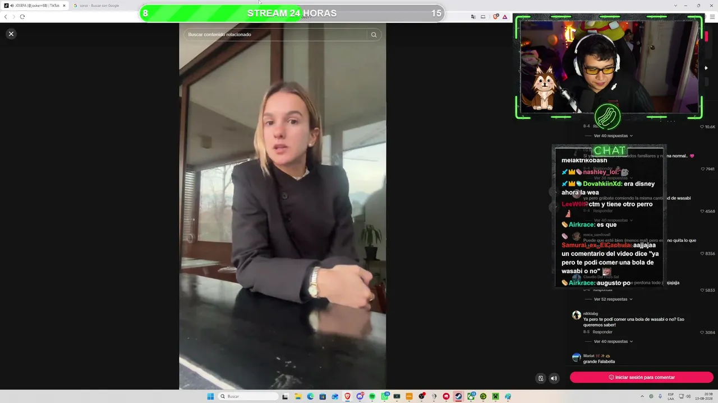Like the comment with 7941 likes

pyautogui.click(x=703, y=169)
